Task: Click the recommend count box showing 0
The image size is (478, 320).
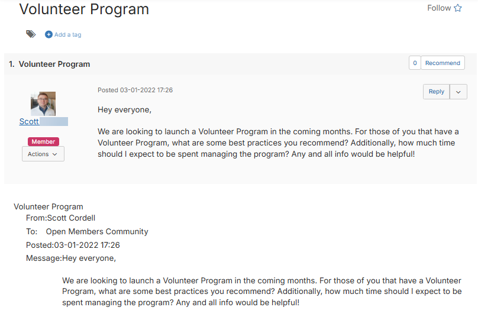Action: [415, 63]
